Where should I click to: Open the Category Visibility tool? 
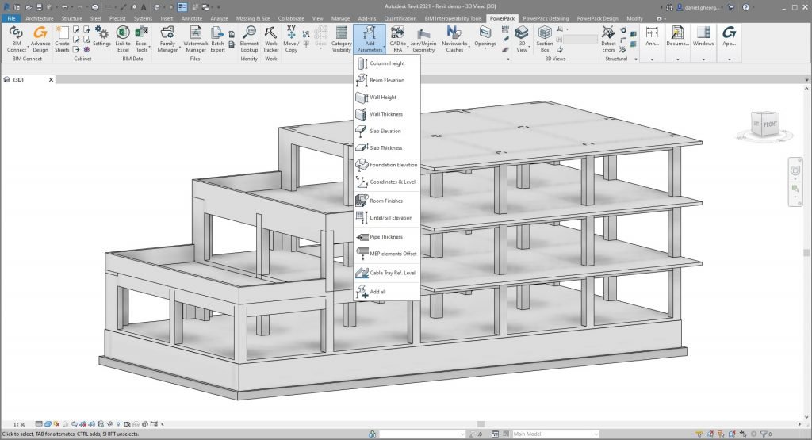point(341,40)
